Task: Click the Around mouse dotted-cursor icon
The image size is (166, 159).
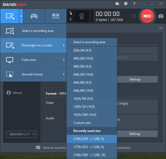Action: coord(10,75)
